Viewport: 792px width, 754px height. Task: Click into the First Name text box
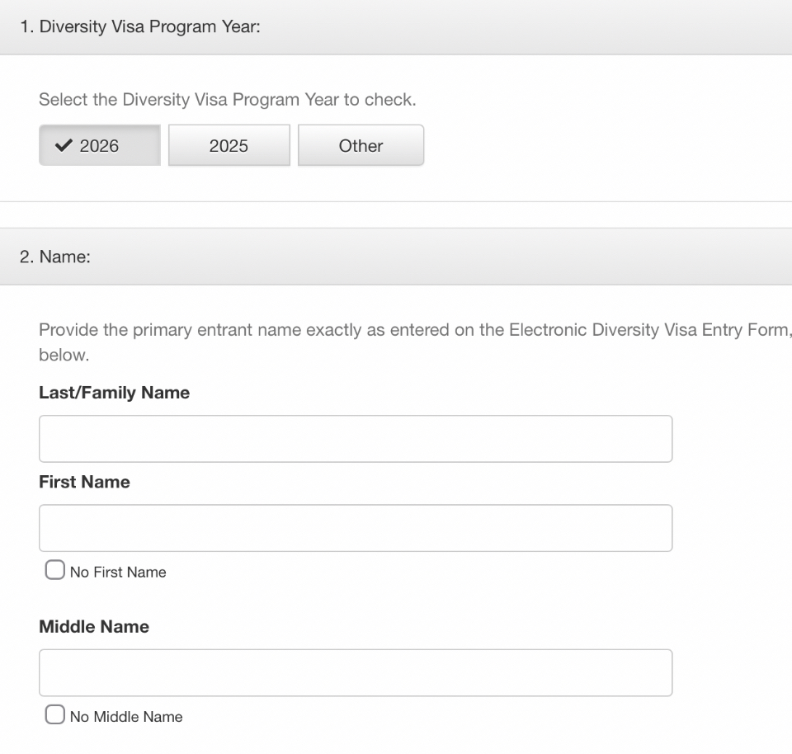pyautogui.click(x=356, y=528)
